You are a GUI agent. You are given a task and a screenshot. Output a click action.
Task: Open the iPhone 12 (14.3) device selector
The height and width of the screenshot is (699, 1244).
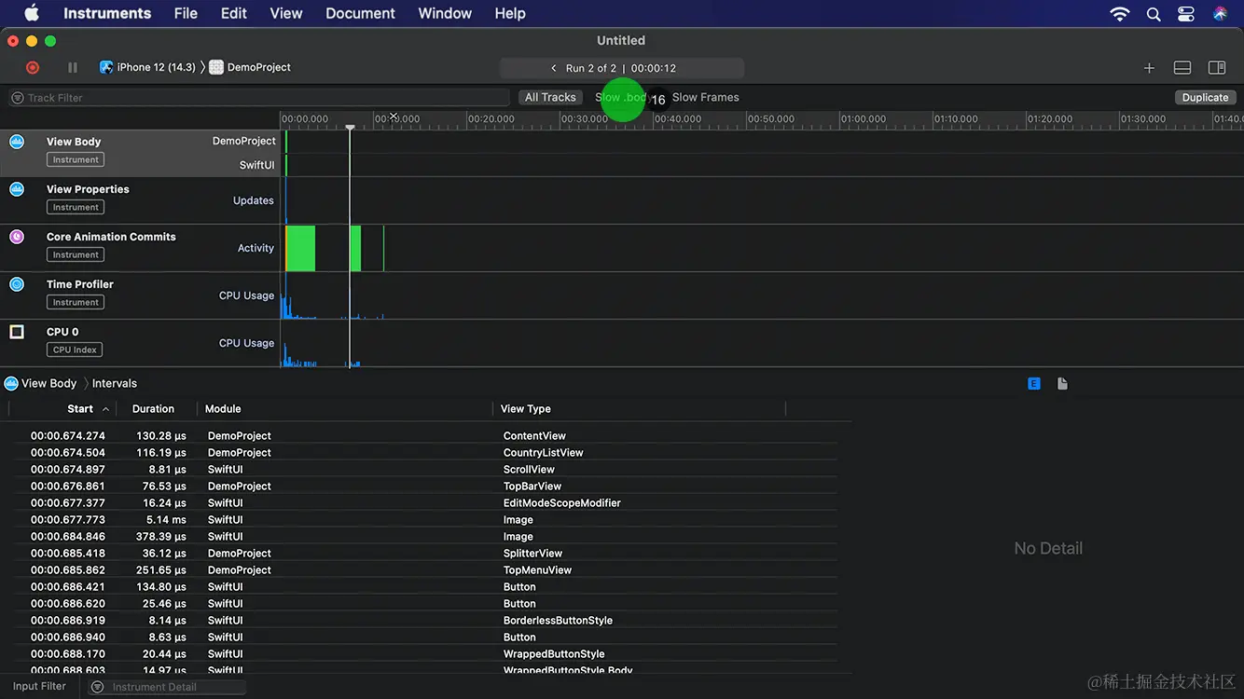click(147, 67)
